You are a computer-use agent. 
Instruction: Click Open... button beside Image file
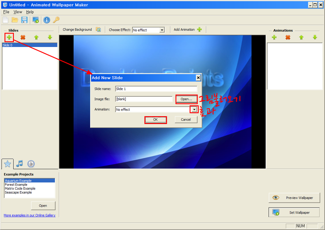pyautogui.click(x=186, y=99)
